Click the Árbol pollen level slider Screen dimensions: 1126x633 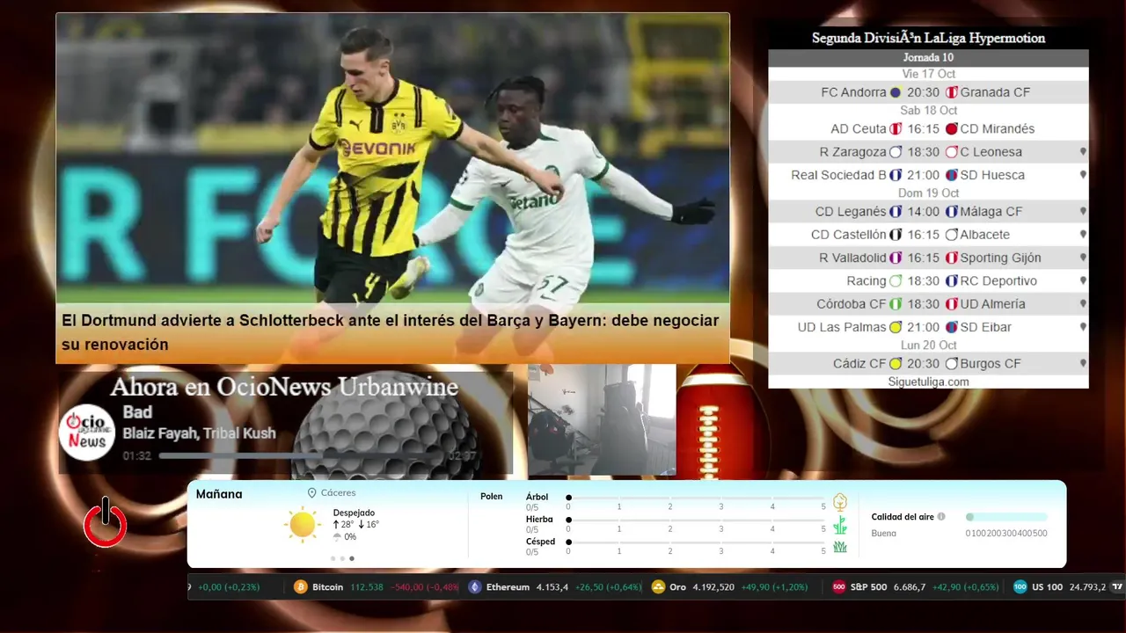696,498
